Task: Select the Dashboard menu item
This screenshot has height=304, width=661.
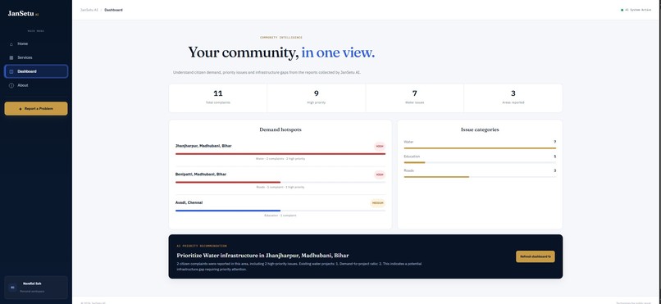Action: (36, 71)
